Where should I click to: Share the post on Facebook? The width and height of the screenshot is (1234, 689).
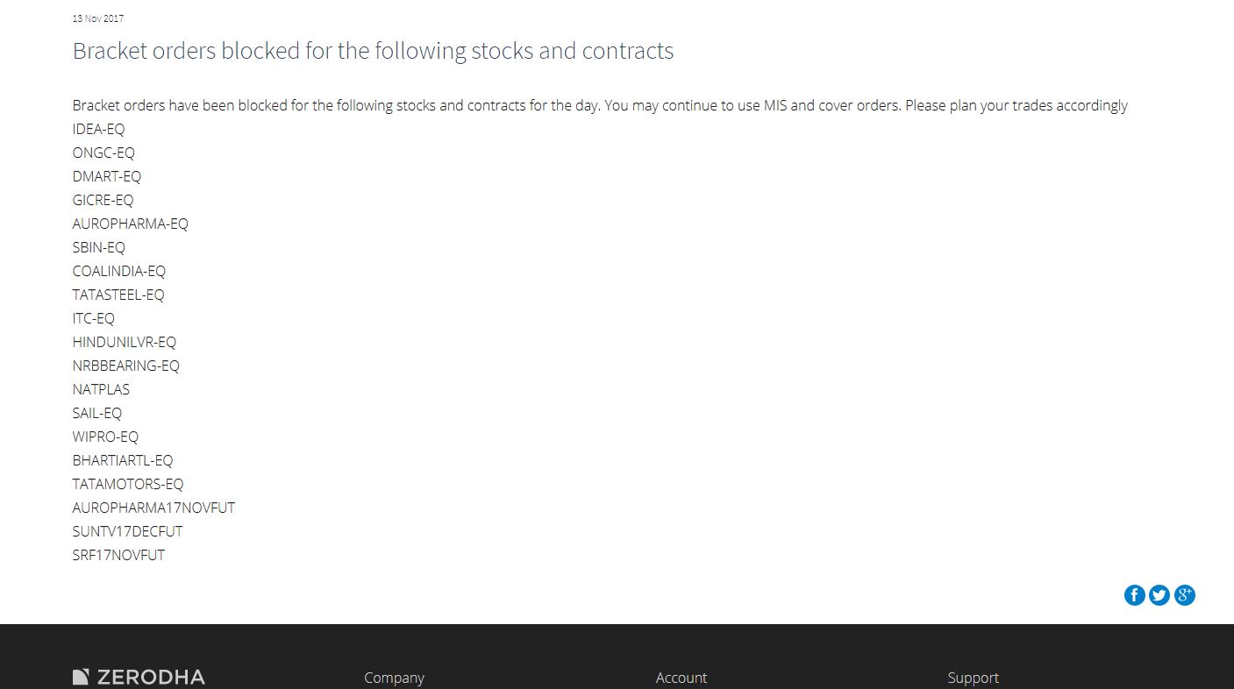[1134, 595]
